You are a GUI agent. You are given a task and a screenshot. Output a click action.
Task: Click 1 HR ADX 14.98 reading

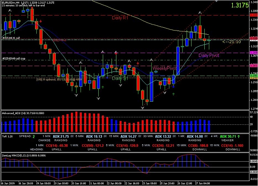coord(195,136)
